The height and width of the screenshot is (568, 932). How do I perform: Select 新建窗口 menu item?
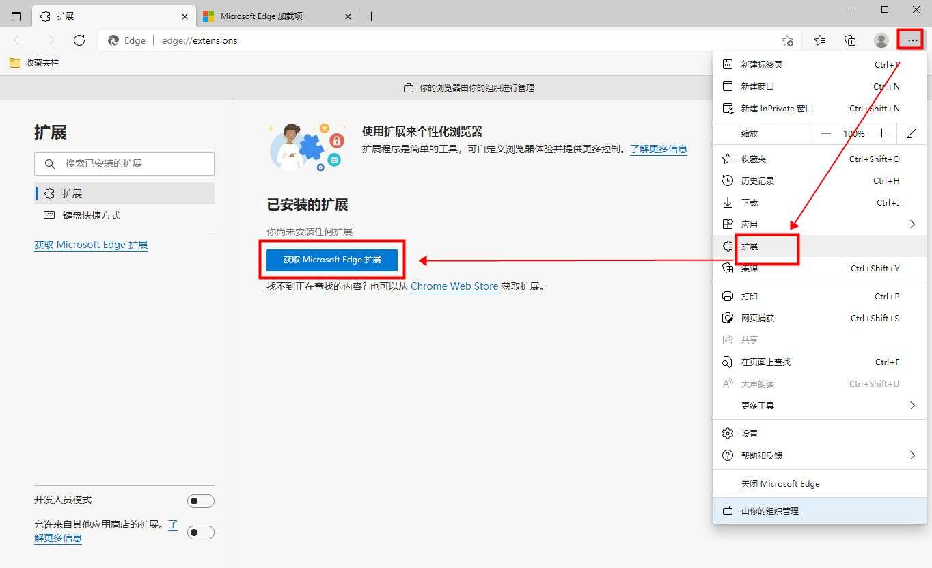tap(819, 86)
